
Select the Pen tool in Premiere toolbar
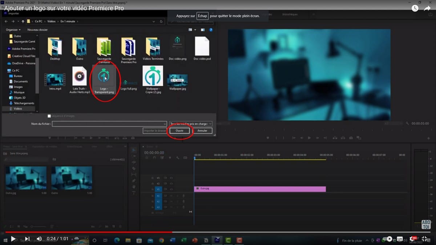(x=134, y=180)
